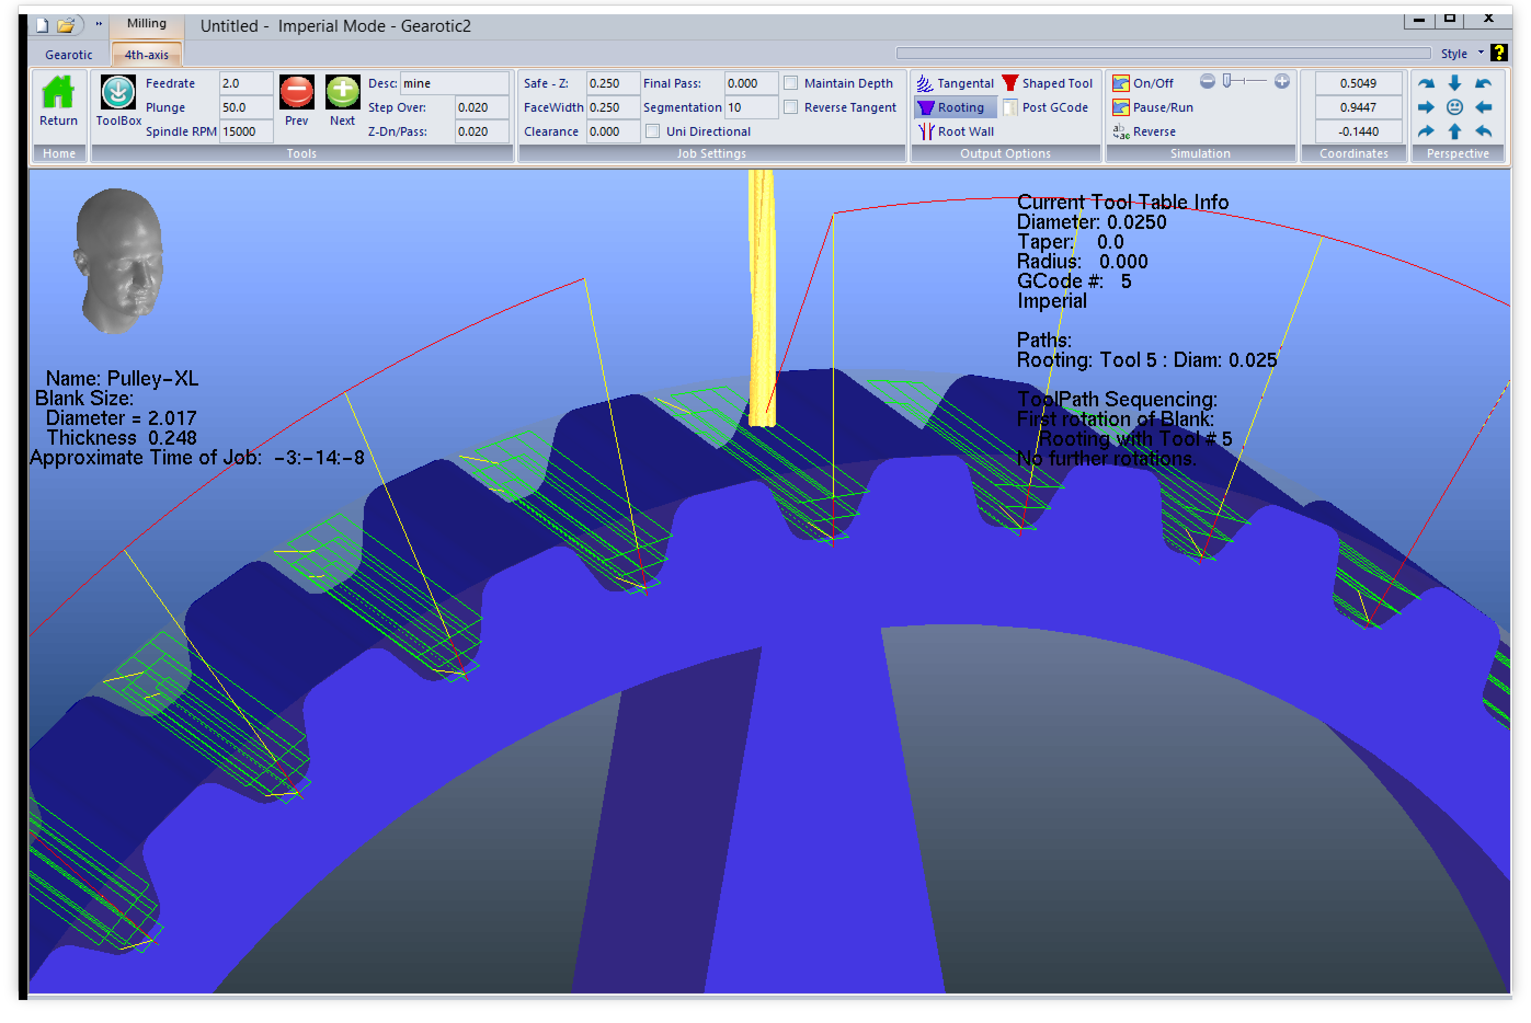Click the green Return home icon
1531x1023 pixels.
(58, 93)
